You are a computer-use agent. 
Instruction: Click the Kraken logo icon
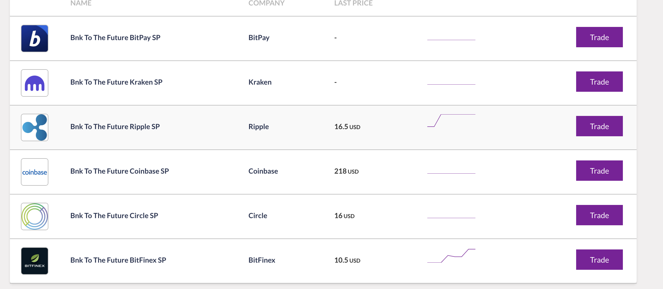35,83
